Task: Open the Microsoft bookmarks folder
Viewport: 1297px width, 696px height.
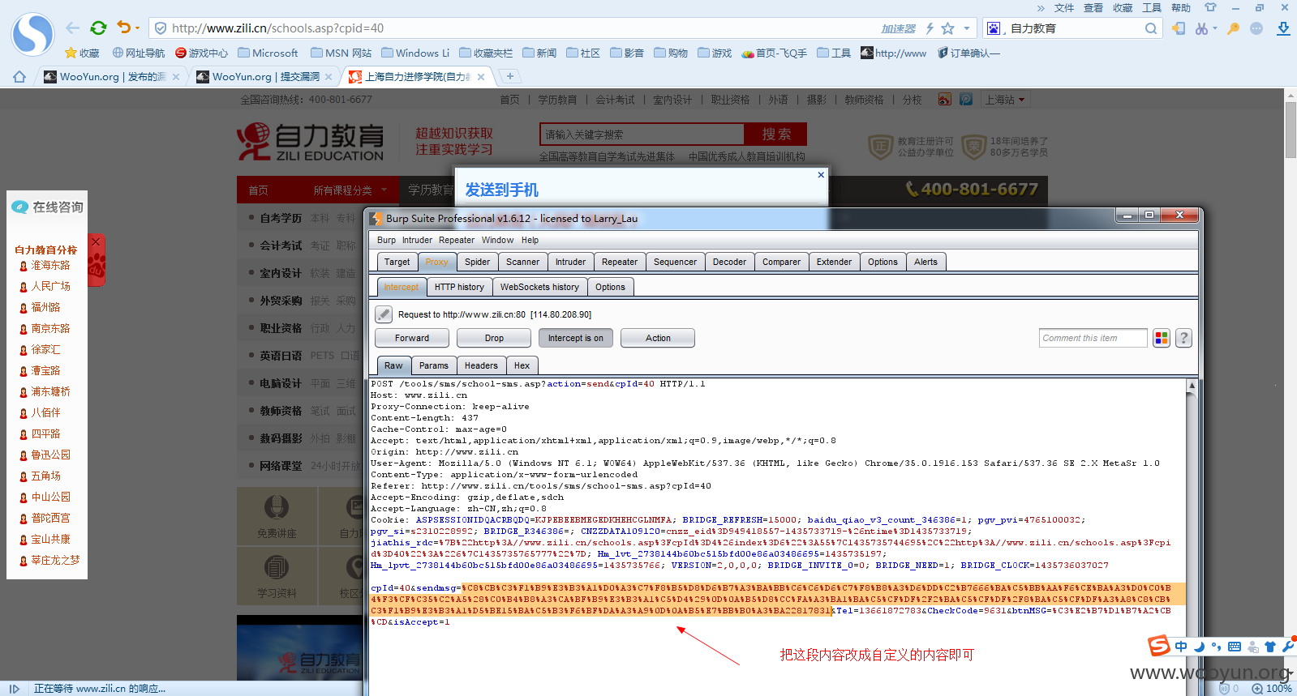Action: click(268, 53)
